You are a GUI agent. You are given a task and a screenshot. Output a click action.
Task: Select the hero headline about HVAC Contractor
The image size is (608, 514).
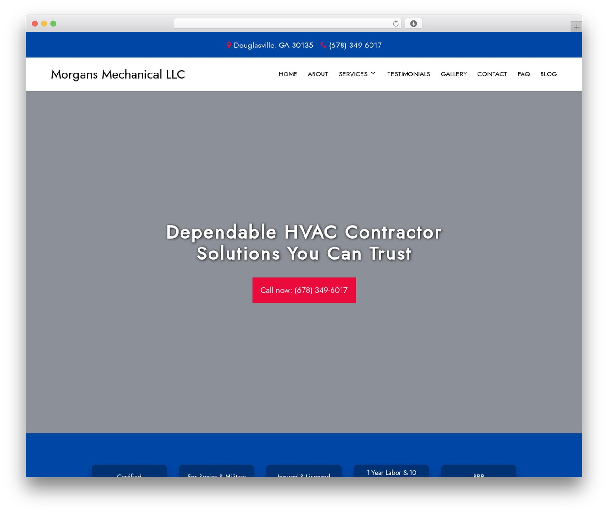click(304, 243)
